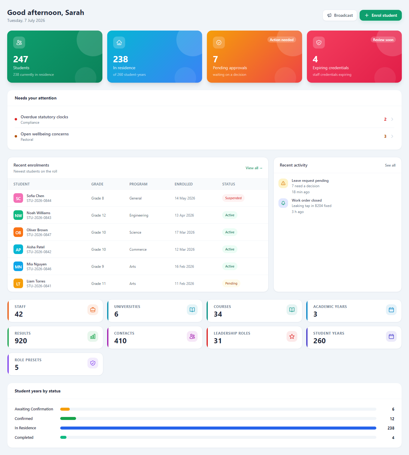Click the warning triangle icon for Leave request pending
The image size is (409, 455).
point(283,183)
